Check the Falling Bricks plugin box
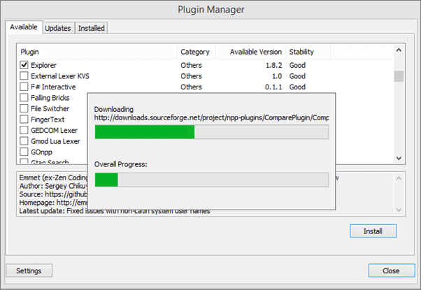The image size is (421, 290). coord(24,98)
